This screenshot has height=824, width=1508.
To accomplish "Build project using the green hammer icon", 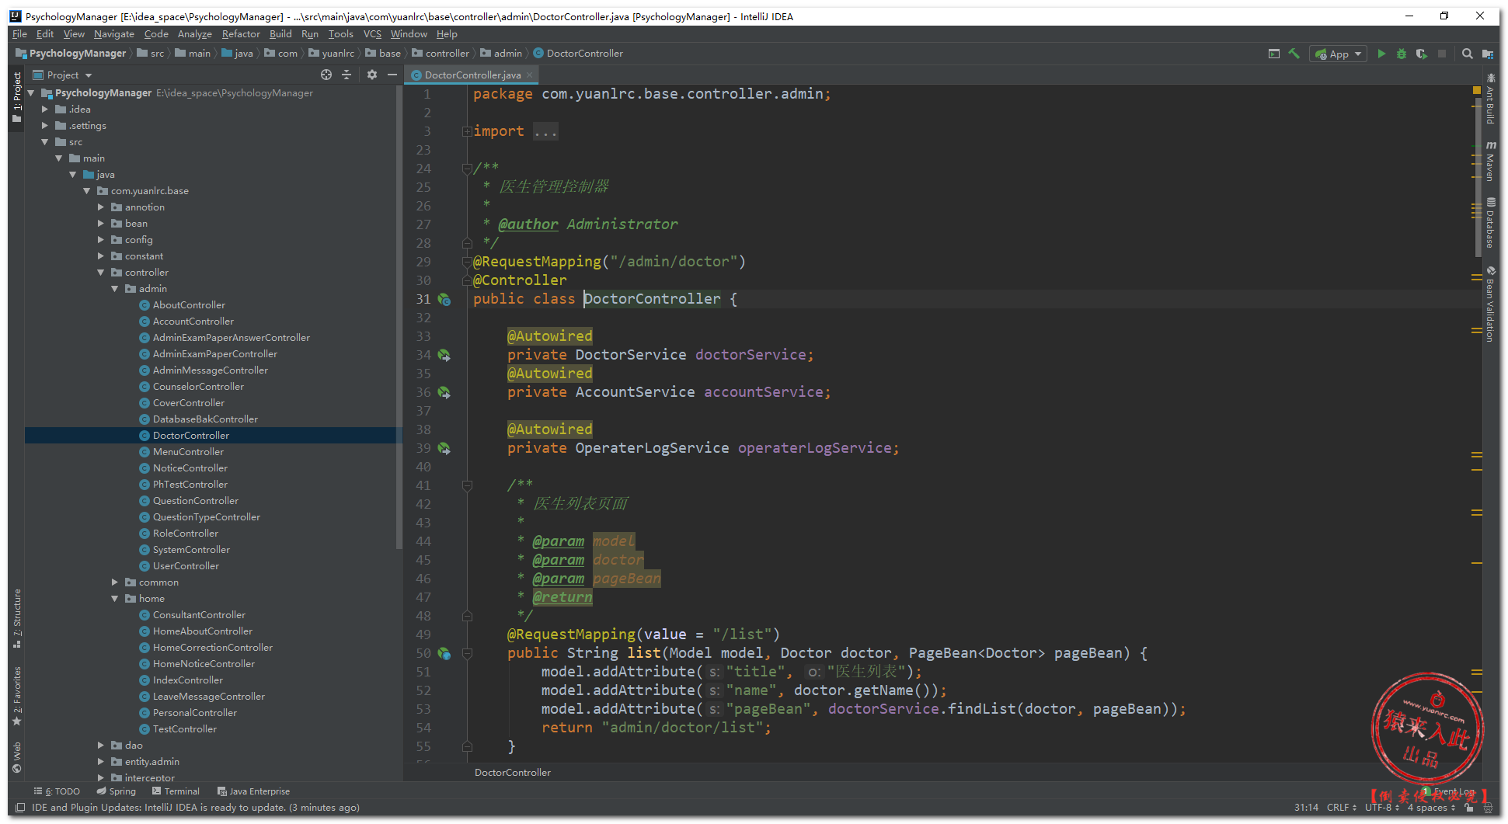I will point(1294,54).
